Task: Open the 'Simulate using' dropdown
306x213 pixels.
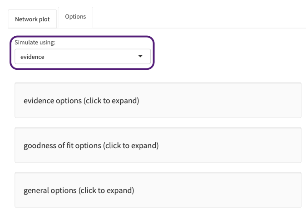Action: (82, 57)
